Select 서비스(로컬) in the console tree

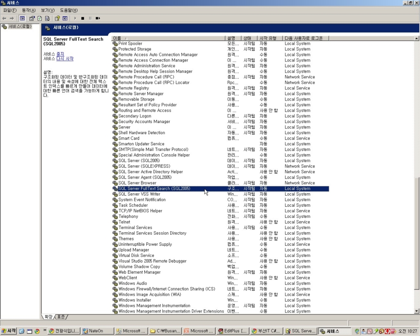(x=20, y=27)
